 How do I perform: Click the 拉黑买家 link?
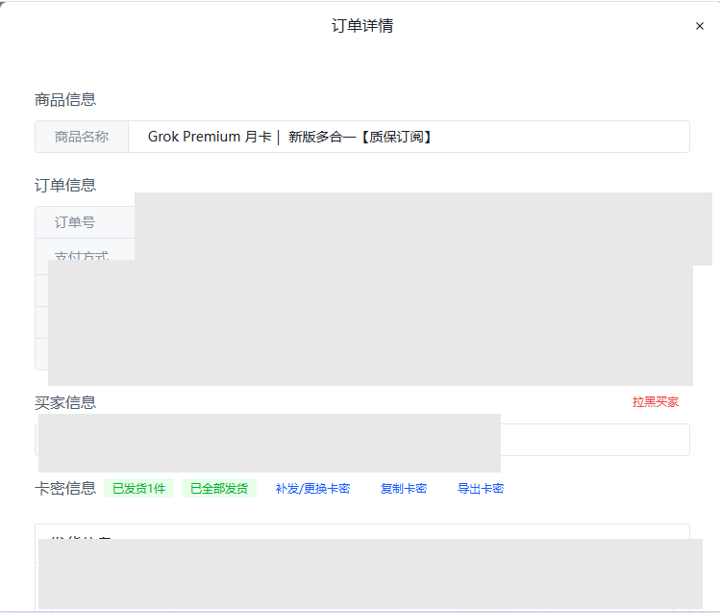(x=656, y=402)
